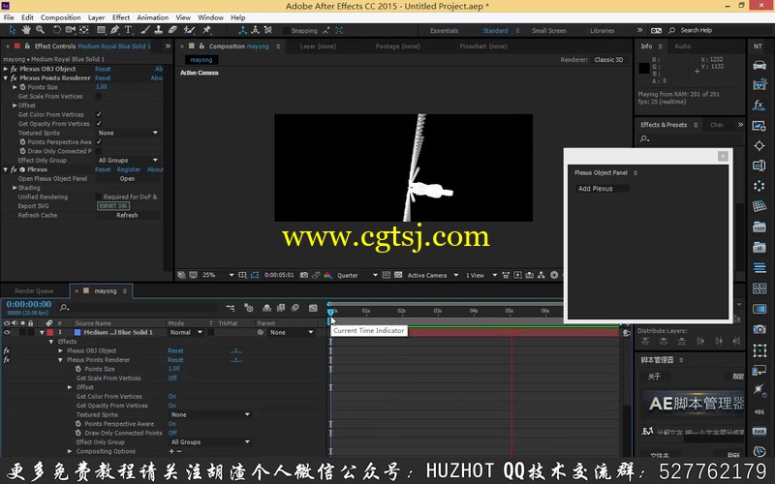
Task: Select the Selection arrow tool
Action: pyautogui.click(x=12, y=30)
